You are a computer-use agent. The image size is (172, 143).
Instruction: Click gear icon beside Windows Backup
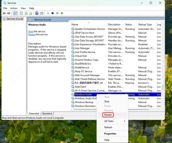click(73, 102)
